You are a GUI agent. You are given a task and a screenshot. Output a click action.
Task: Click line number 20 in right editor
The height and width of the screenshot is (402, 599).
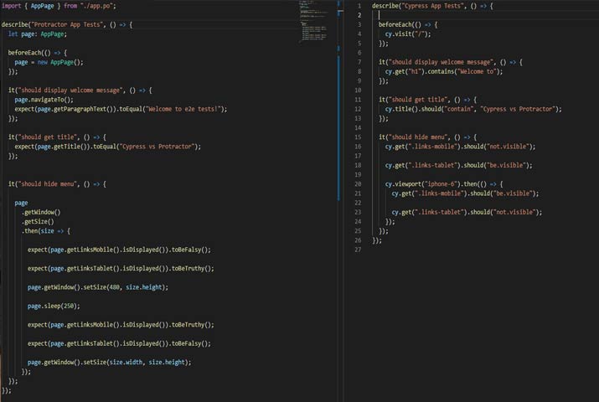click(x=358, y=183)
